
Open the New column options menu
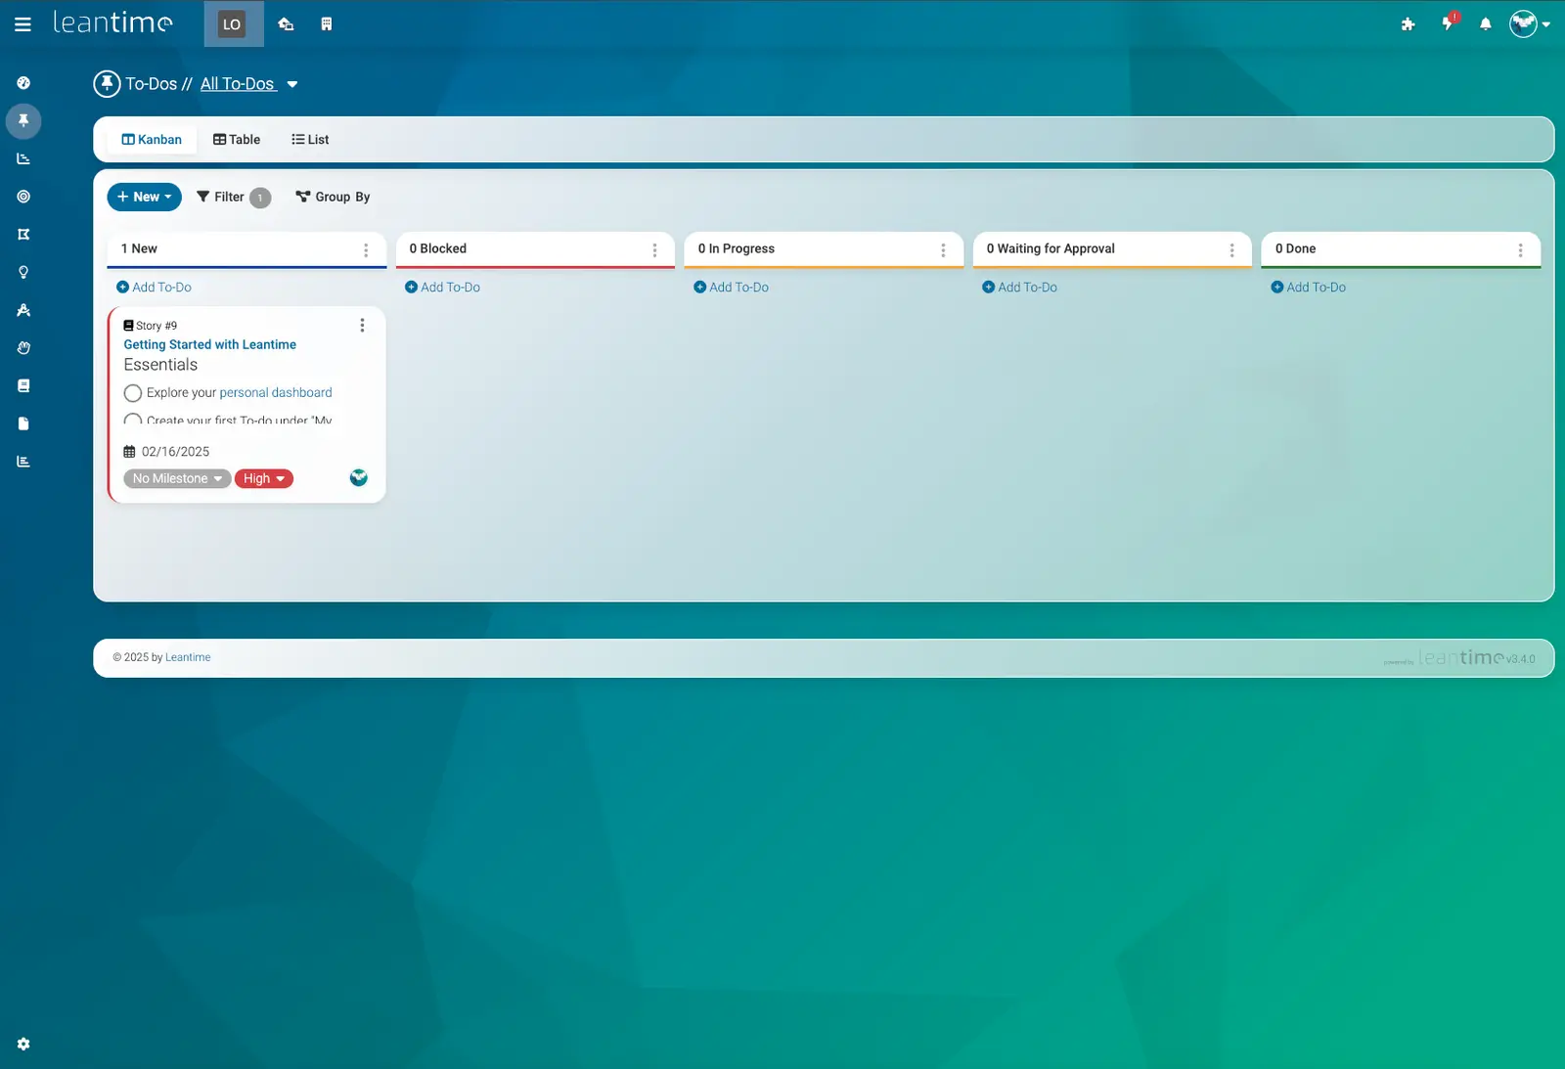click(x=366, y=250)
